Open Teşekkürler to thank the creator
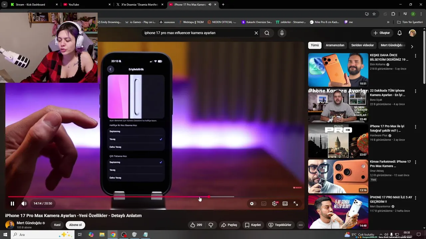The image size is (426, 239). coord(280,225)
